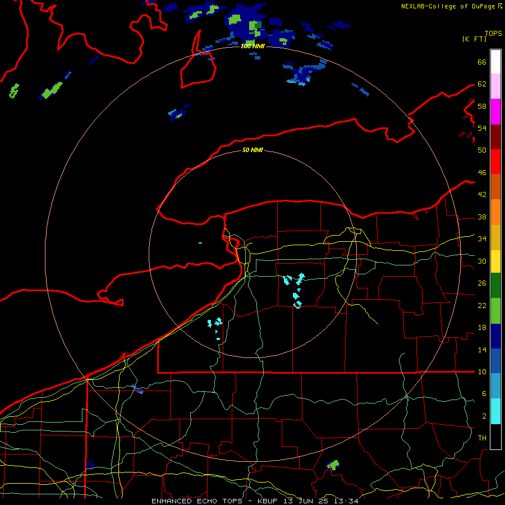Screen dimensions: 505x505
Task: Click the legend value 50
Action: pos(482,150)
